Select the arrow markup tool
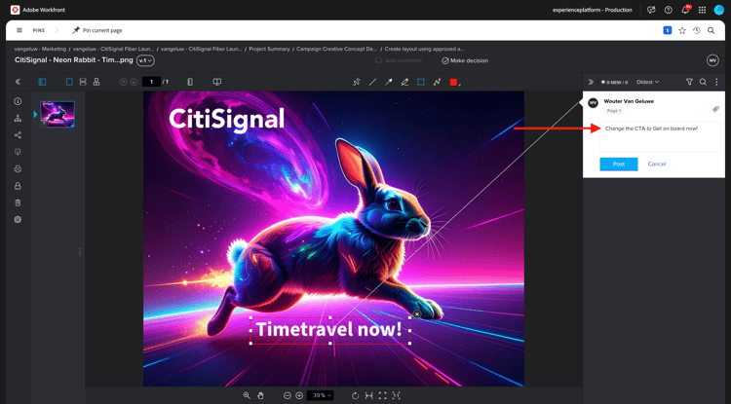This screenshot has width=731, height=404. click(x=389, y=83)
